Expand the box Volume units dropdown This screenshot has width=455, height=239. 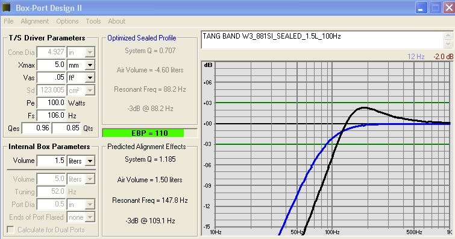tap(90, 161)
